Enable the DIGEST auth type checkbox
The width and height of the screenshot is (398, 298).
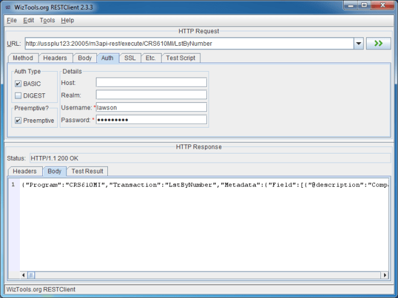(18, 95)
